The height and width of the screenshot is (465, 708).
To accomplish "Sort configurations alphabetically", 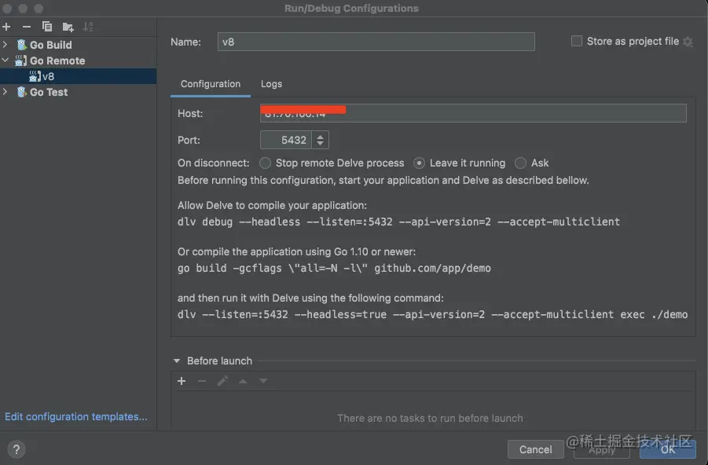I will tap(88, 27).
